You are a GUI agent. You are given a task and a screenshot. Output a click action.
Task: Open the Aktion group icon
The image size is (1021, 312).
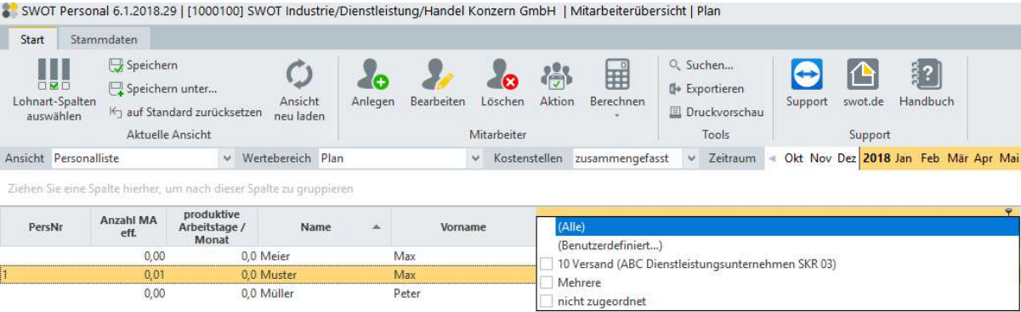click(557, 75)
